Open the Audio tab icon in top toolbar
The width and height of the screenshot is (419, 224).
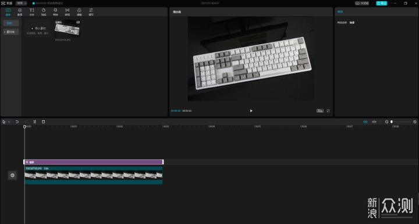20,12
